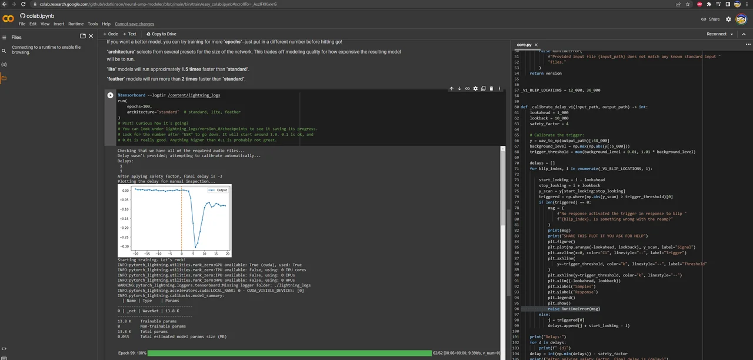
Task: Open Colab settings gear in header
Action: click(x=728, y=19)
